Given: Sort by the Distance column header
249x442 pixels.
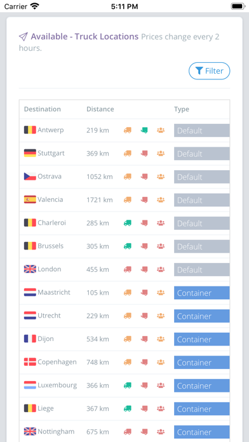Looking at the screenshot, I should coord(100,109).
